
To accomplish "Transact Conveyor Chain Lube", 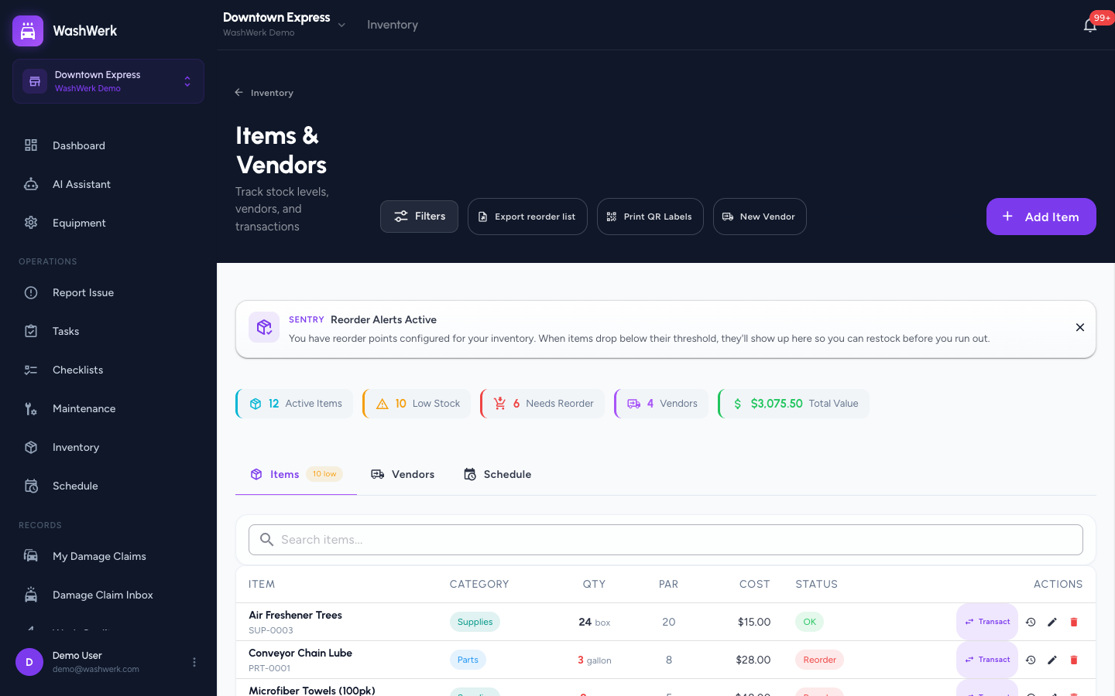I will (x=987, y=660).
